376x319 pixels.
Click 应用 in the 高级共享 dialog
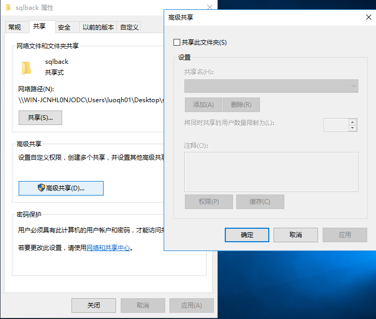pos(345,234)
